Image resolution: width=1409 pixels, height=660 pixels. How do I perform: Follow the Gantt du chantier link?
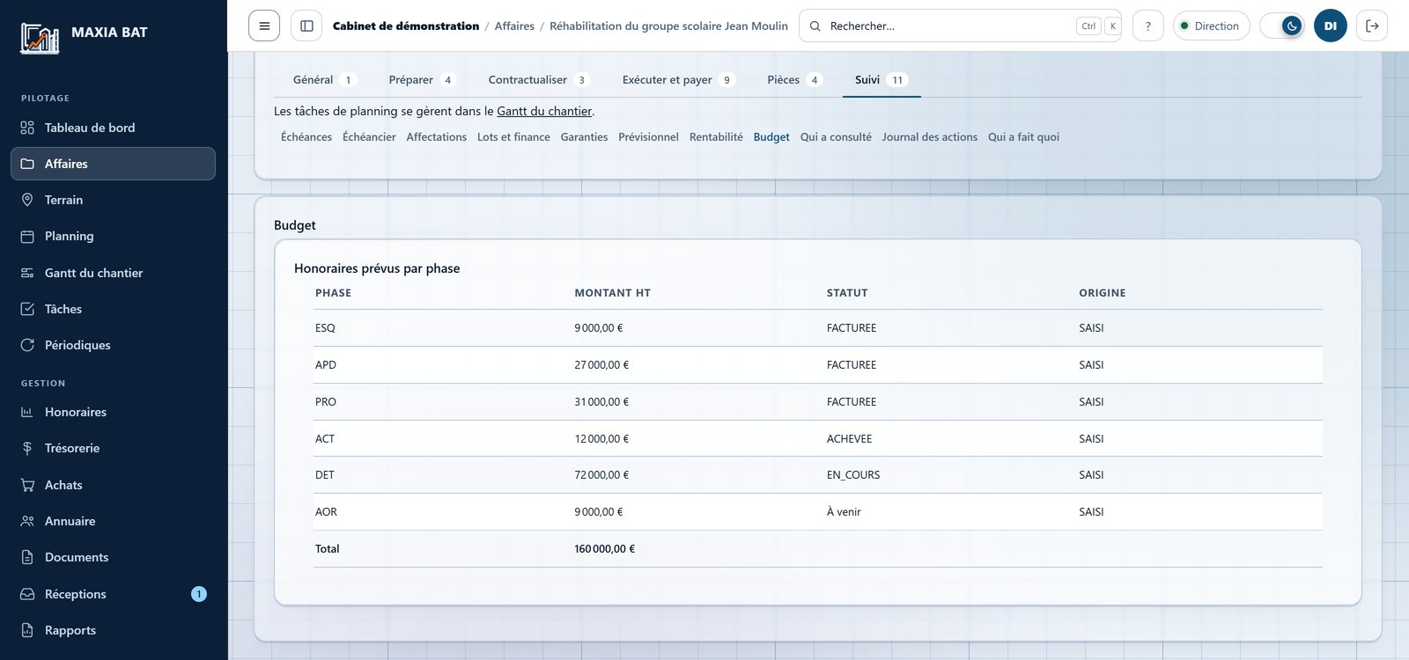(544, 111)
